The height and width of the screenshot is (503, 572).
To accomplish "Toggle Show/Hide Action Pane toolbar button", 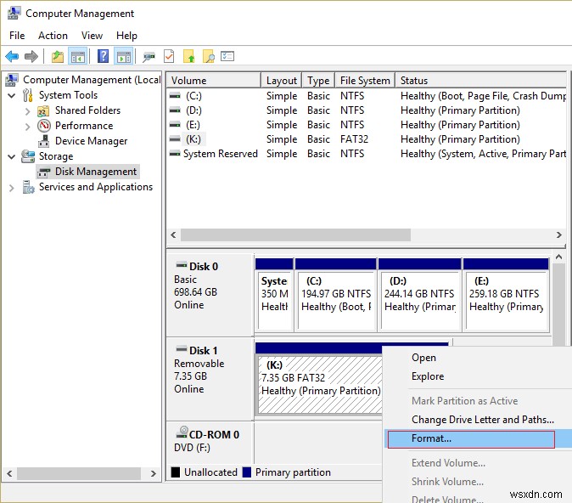I will (123, 57).
